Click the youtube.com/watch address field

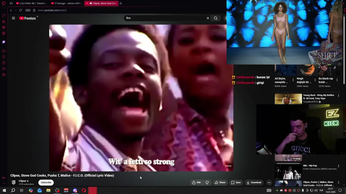pyautogui.click(x=52, y=10)
